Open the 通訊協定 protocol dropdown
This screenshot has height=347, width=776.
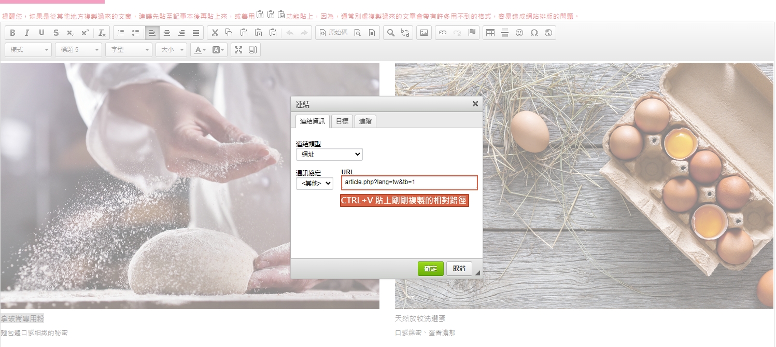[314, 183]
